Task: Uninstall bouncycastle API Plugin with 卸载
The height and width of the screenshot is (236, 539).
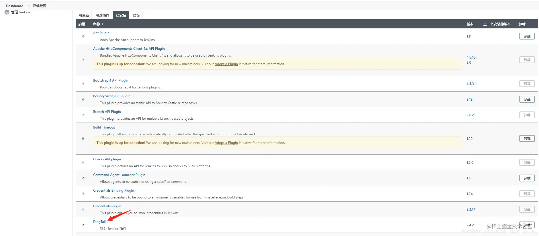Action: [x=527, y=99]
